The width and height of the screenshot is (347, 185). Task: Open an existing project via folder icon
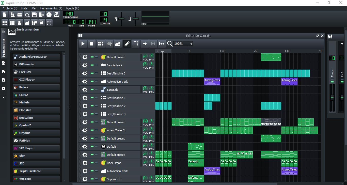point(20,14)
